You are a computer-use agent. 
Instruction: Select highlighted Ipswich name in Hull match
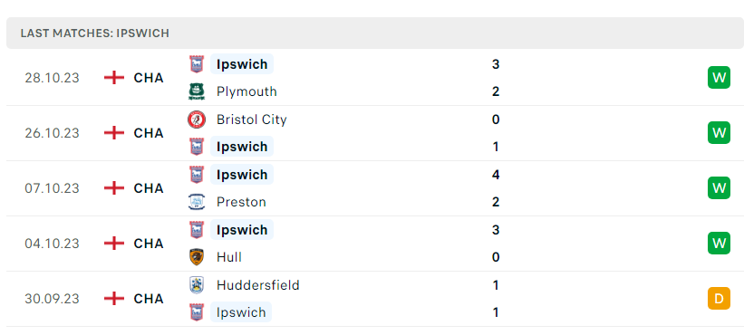(242, 230)
